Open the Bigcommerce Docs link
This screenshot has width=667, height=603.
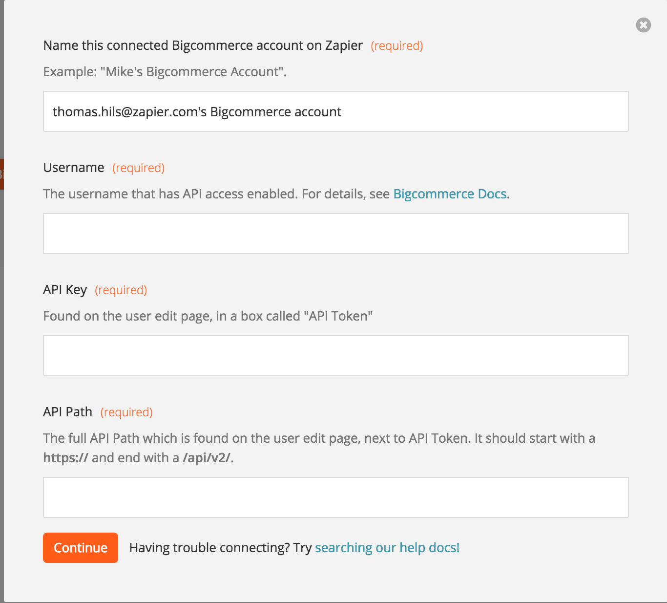pyautogui.click(x=450, y=194)
